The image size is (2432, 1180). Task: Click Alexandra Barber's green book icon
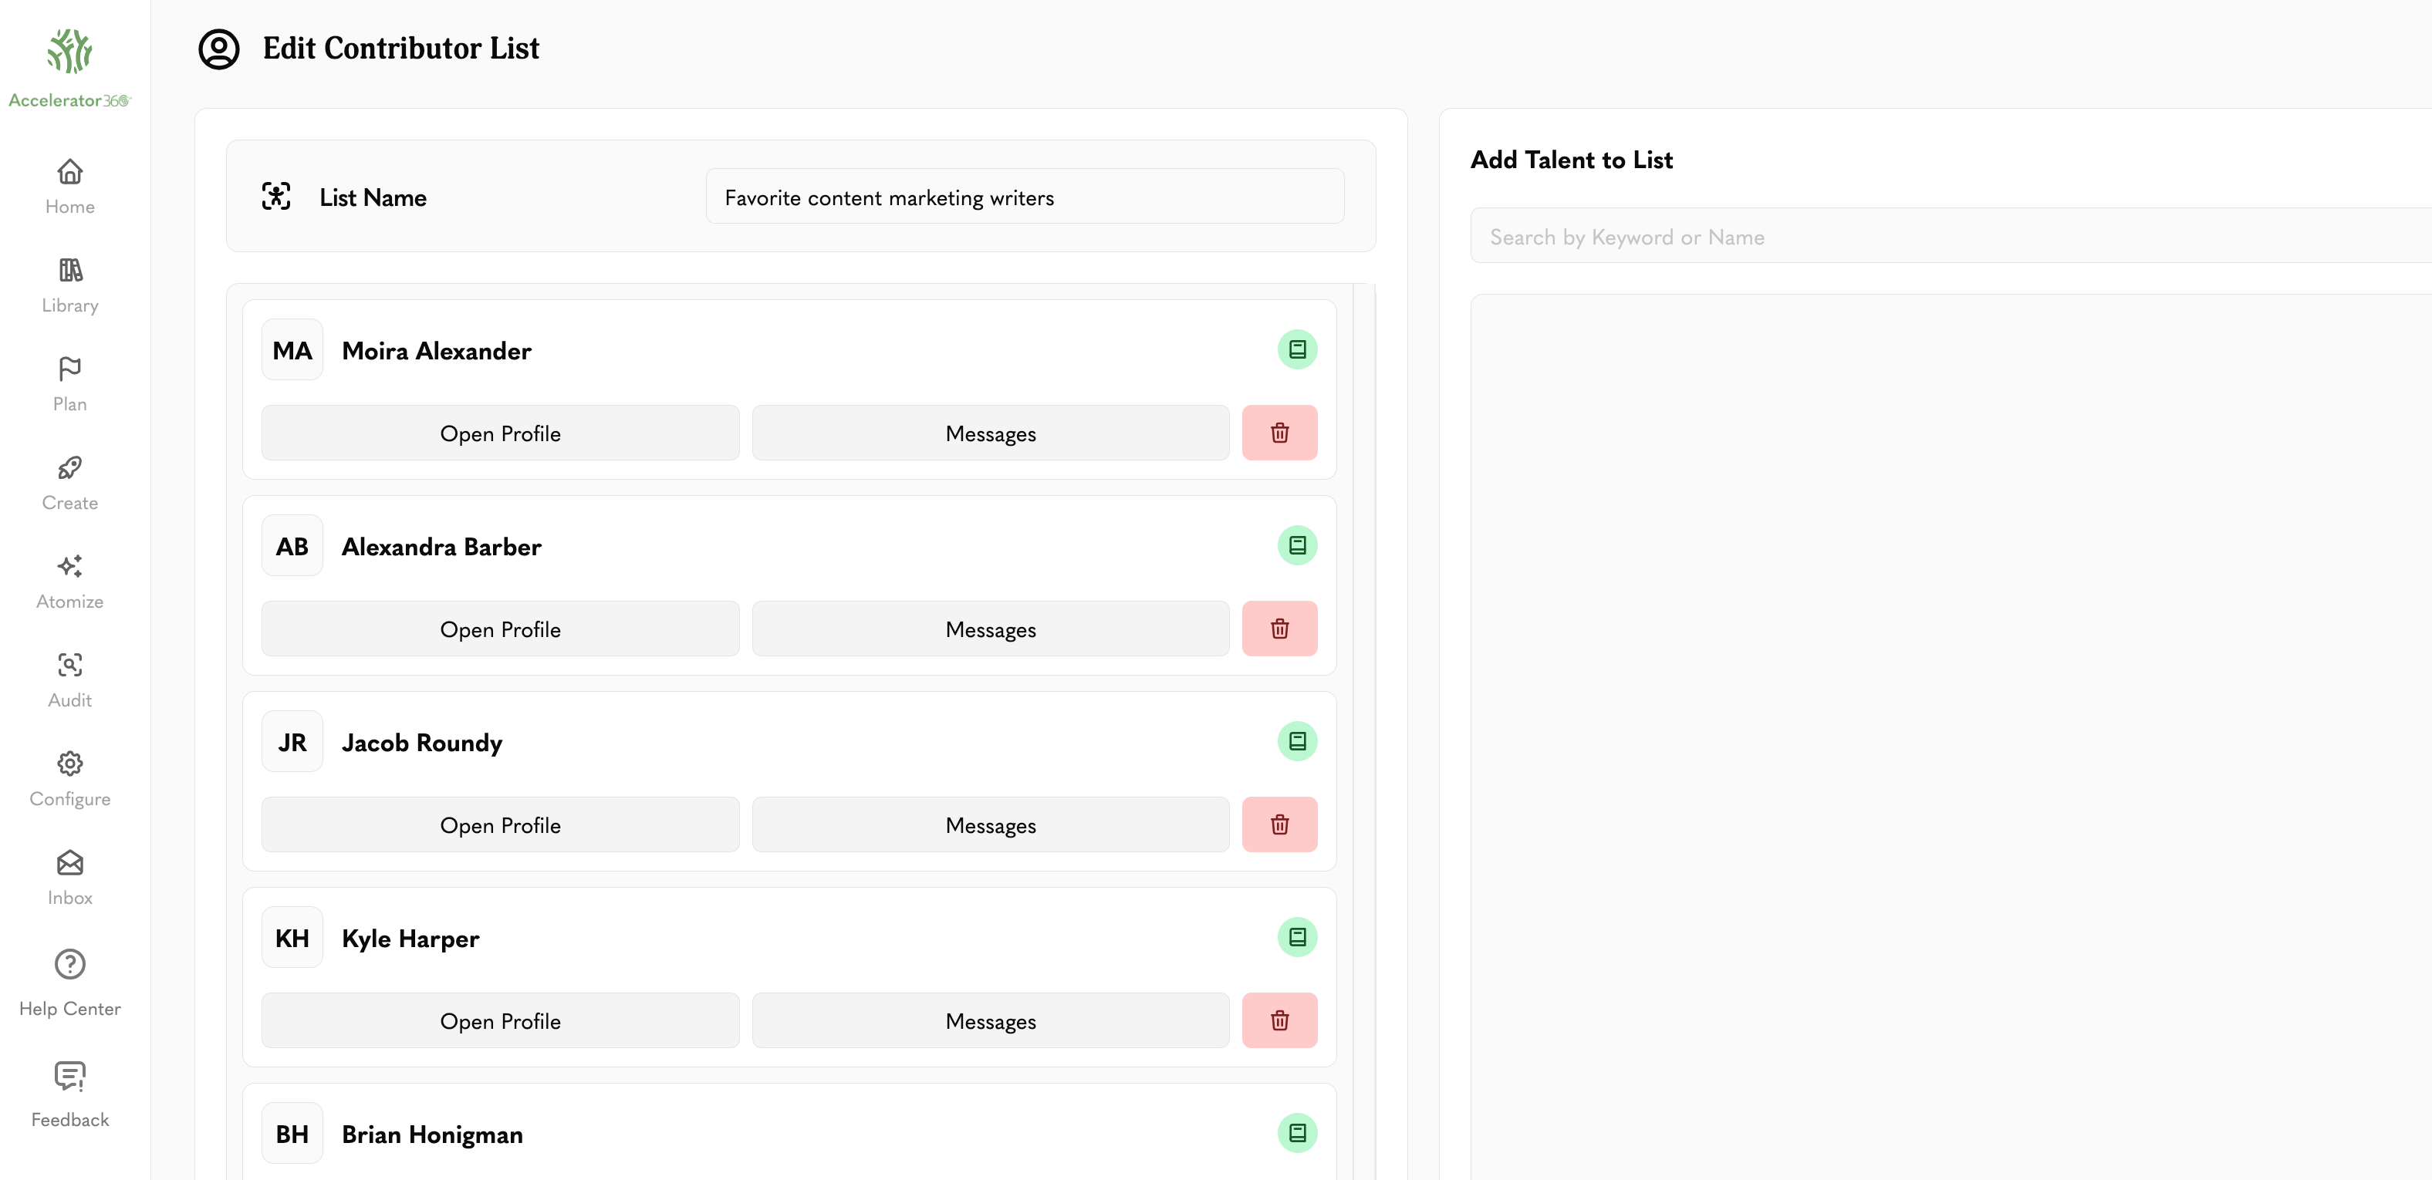[1297, 544]
